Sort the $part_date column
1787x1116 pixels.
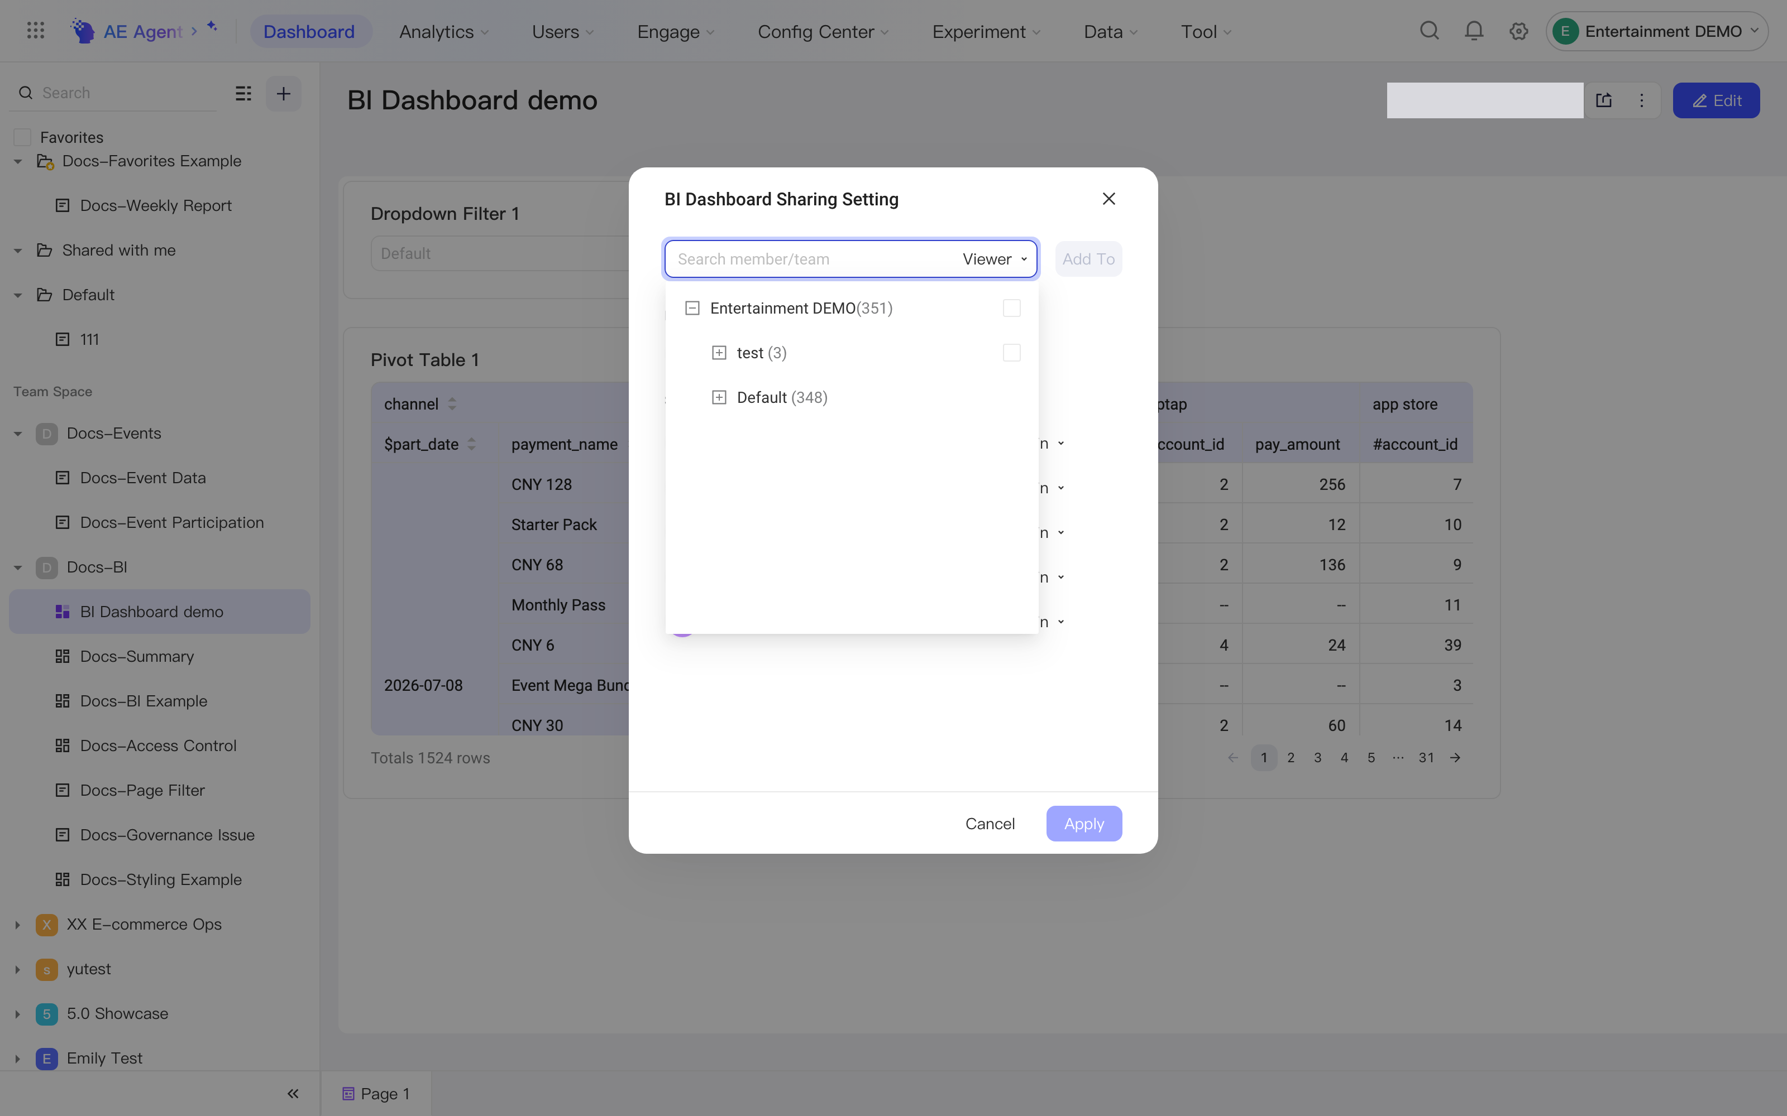click(x=471, y=444)
